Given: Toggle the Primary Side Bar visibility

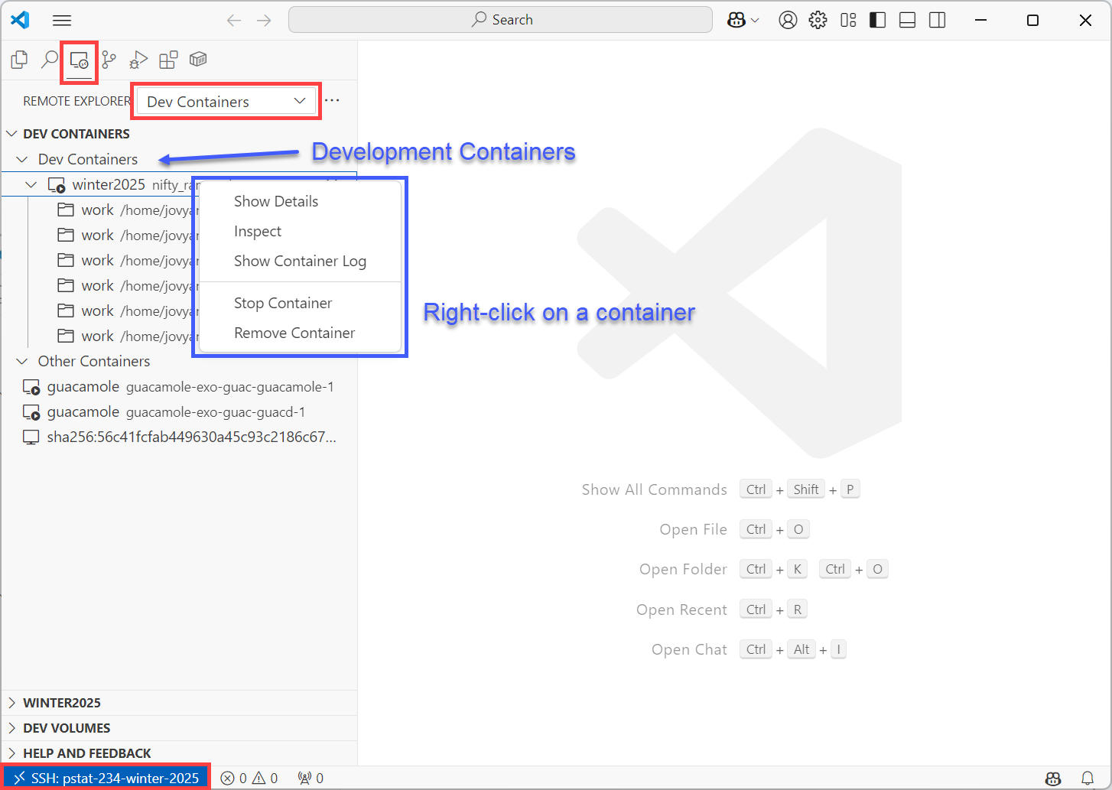Looking at the screenshot, I should click(x=877, y=20).
